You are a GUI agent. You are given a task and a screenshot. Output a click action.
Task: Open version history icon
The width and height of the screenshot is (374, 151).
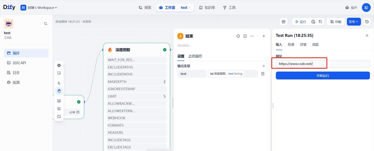(367, 22)
